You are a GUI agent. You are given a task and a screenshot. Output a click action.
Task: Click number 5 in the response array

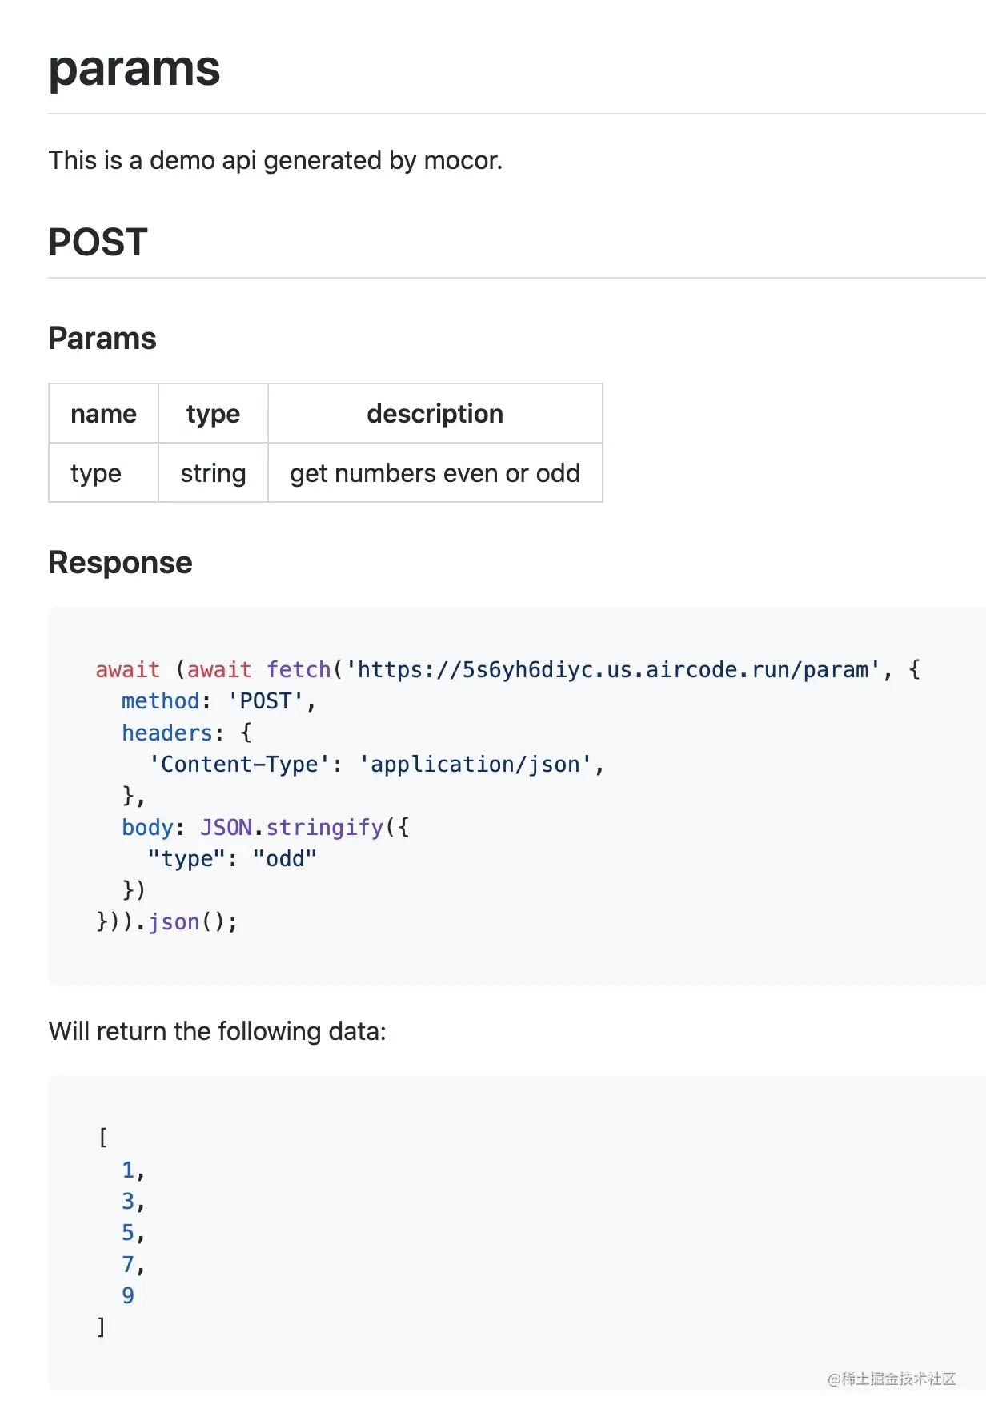(x=128, y=1233)
